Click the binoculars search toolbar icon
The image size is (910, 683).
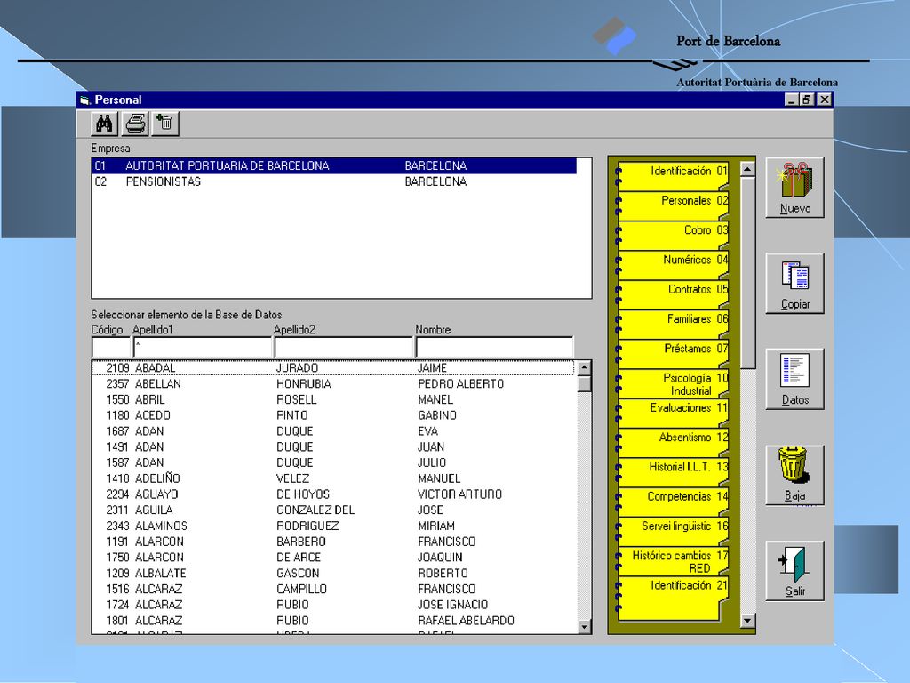pyautogui.click(x=105, y=124)
